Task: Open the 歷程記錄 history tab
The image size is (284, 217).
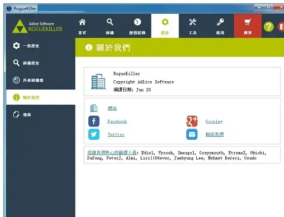Action: click(x=137, y=26)
